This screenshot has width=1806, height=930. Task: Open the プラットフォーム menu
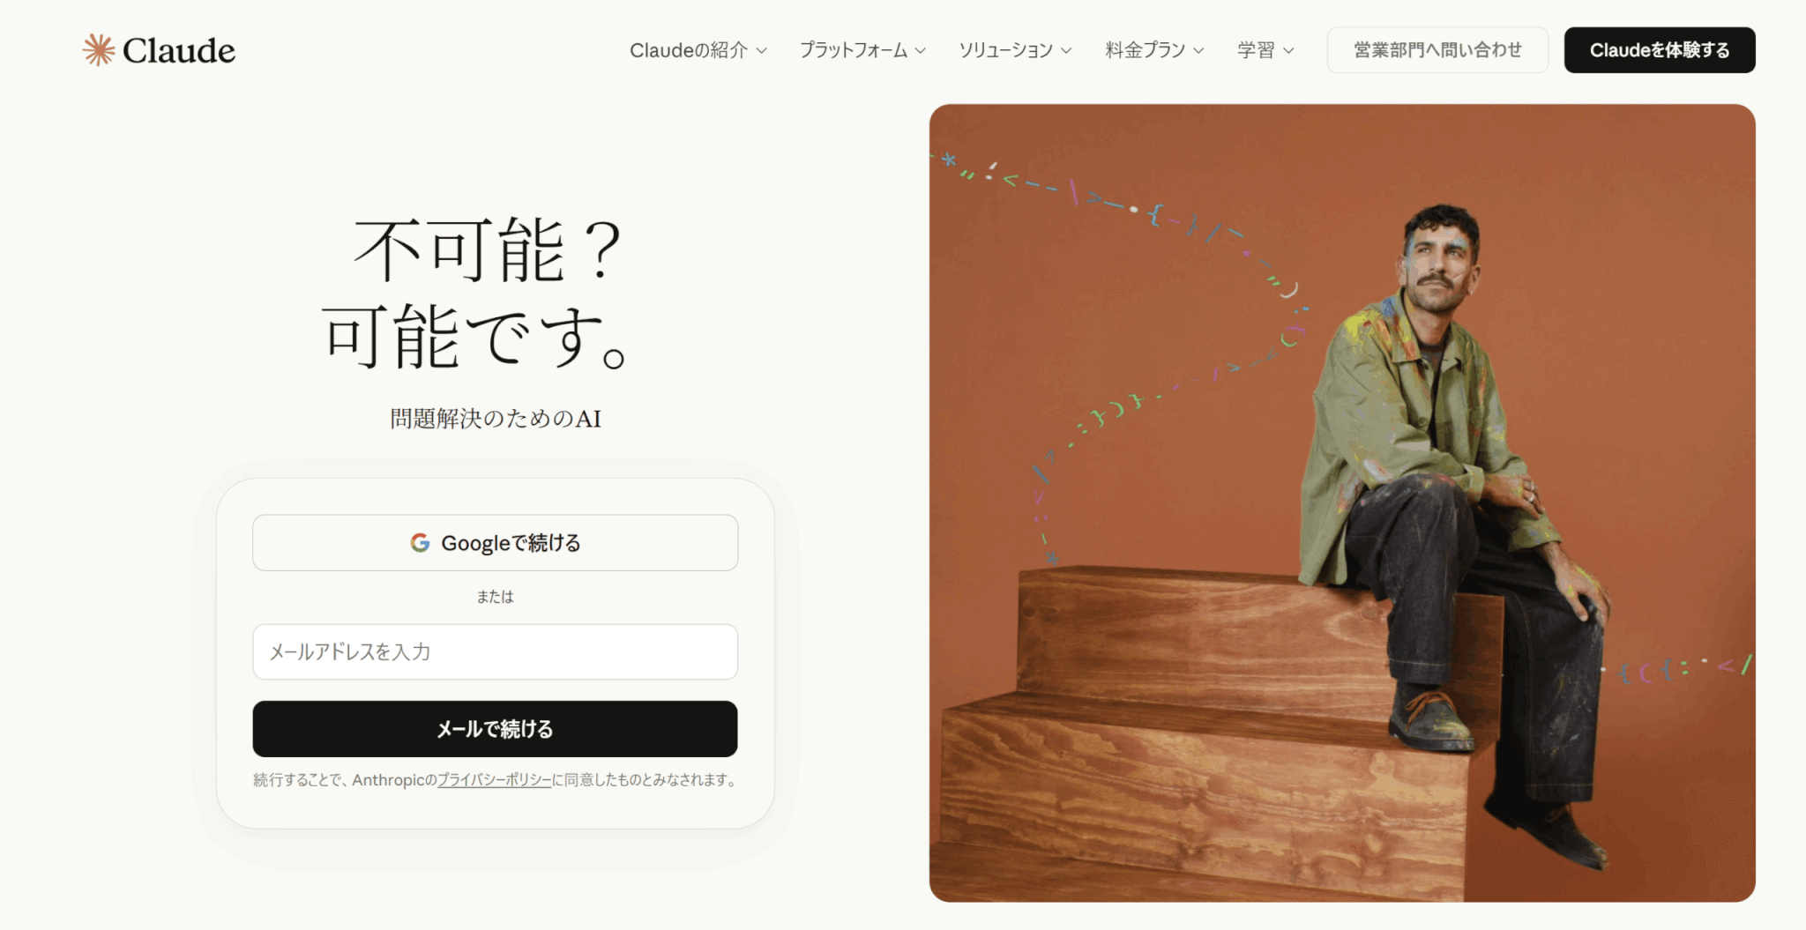coord(862,50)
